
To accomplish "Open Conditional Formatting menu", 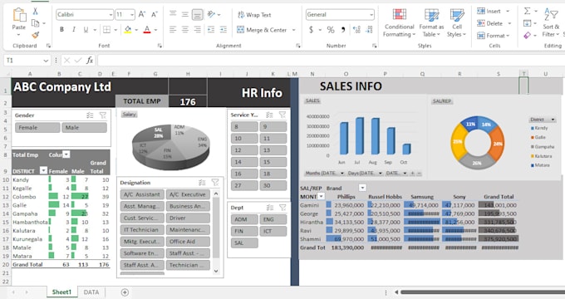I will tap(399, 22).
